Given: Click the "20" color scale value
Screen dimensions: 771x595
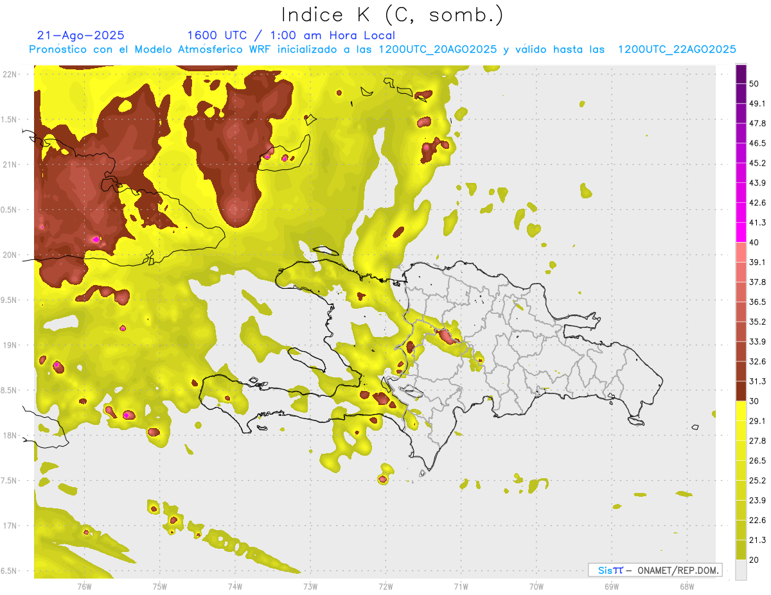Looking at the screenshot, I should tap(755, 560).
